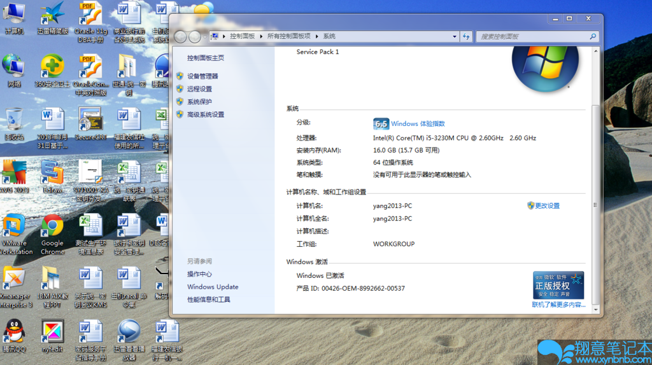Select the 迅雷看看播放器 player shortcut
Viewport: 652px width, 365px height.
click(129, 340)
